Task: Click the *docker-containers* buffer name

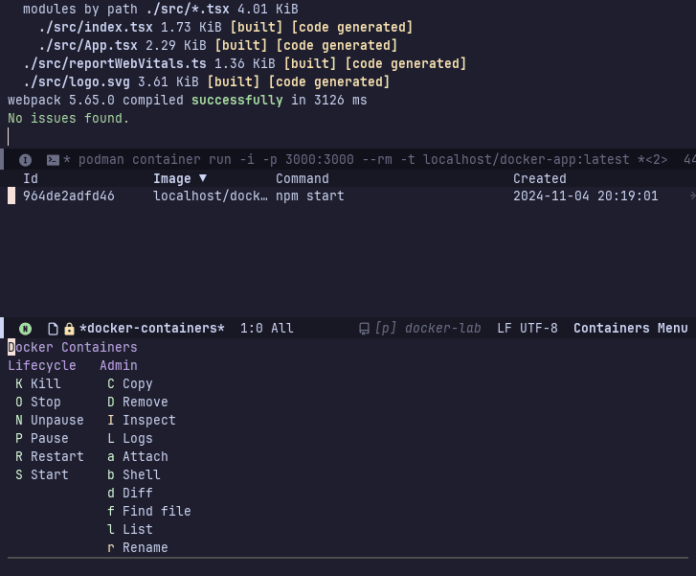Action: [x=151, y=329]
